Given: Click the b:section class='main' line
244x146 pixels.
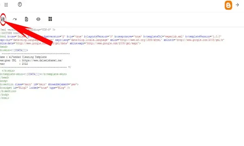Looking at the screenshot, I should pyautogui.click(x=39, y=84).
